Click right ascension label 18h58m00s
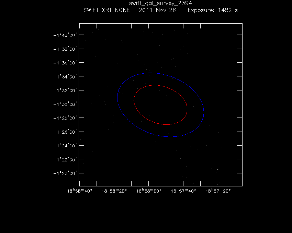292x233 pixels. [x=149, y=191]
